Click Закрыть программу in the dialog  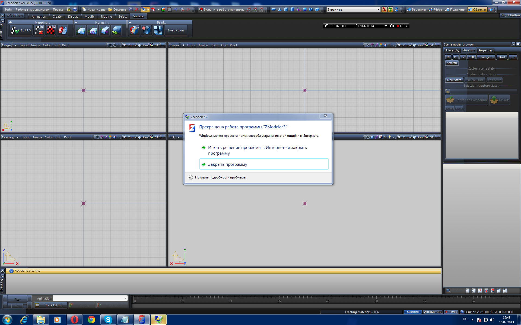[227, 164]
